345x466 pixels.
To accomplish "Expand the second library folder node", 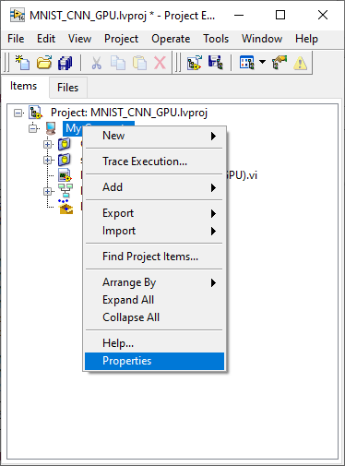I will point(48,160).
